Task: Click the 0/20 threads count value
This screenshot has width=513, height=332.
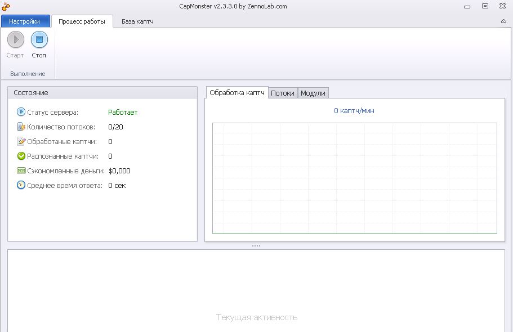Action: 115,127
